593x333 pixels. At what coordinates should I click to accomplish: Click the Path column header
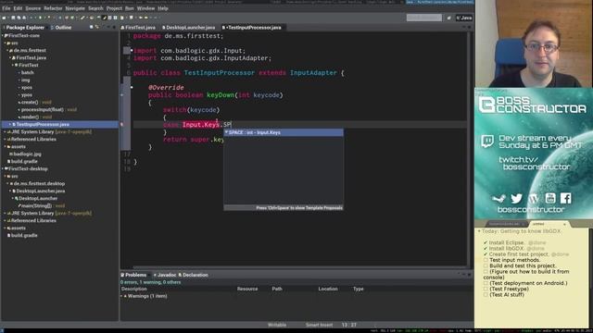pyautogui.click(x=277, y=289)
